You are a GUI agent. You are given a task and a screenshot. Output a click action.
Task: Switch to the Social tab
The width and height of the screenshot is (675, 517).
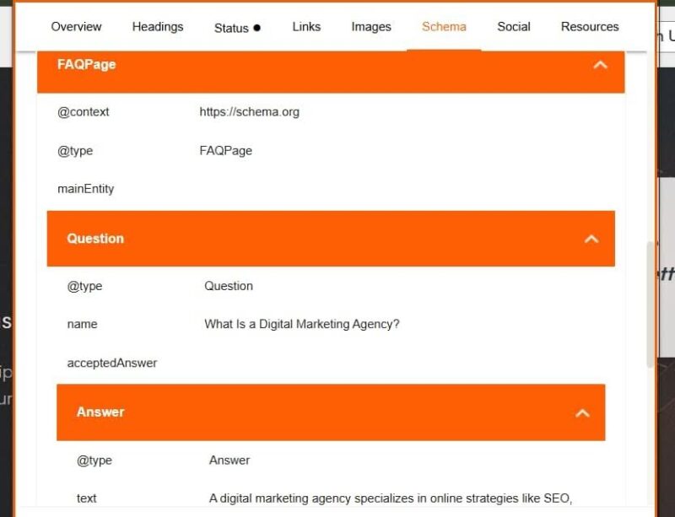click(514, 27)
